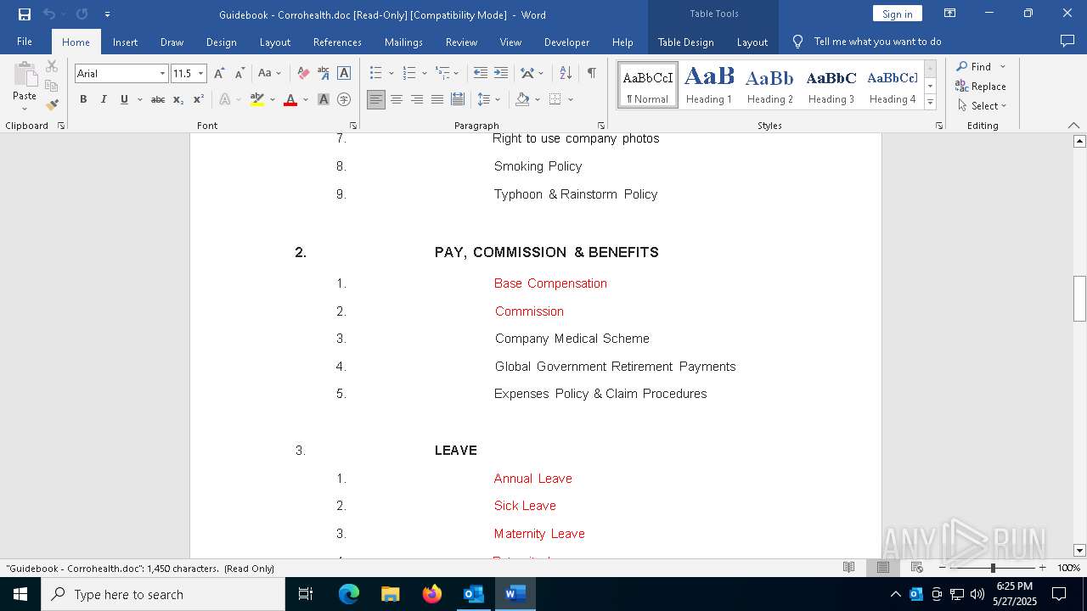Switch to the References ribbon tab
1087x611 pixels.
click(337, 42)
